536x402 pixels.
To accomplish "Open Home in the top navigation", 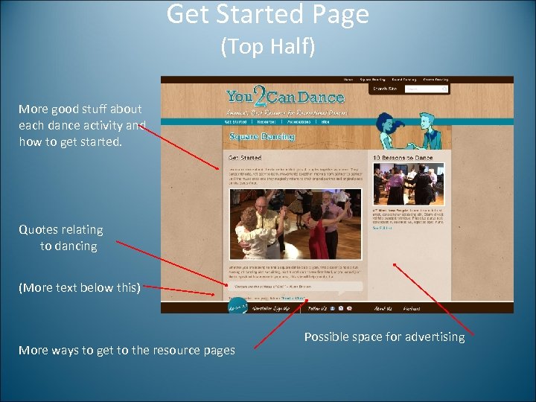I will [348, 80].
